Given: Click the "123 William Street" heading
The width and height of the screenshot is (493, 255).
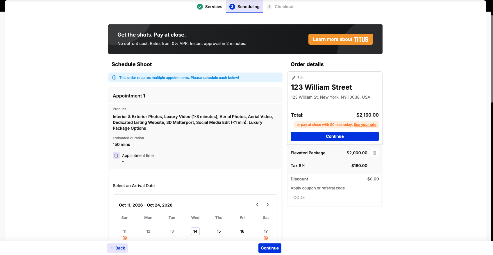Looking at the screenshot, I should point(321,87).
